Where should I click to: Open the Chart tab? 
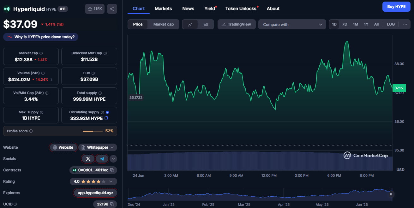coord(139,9)
